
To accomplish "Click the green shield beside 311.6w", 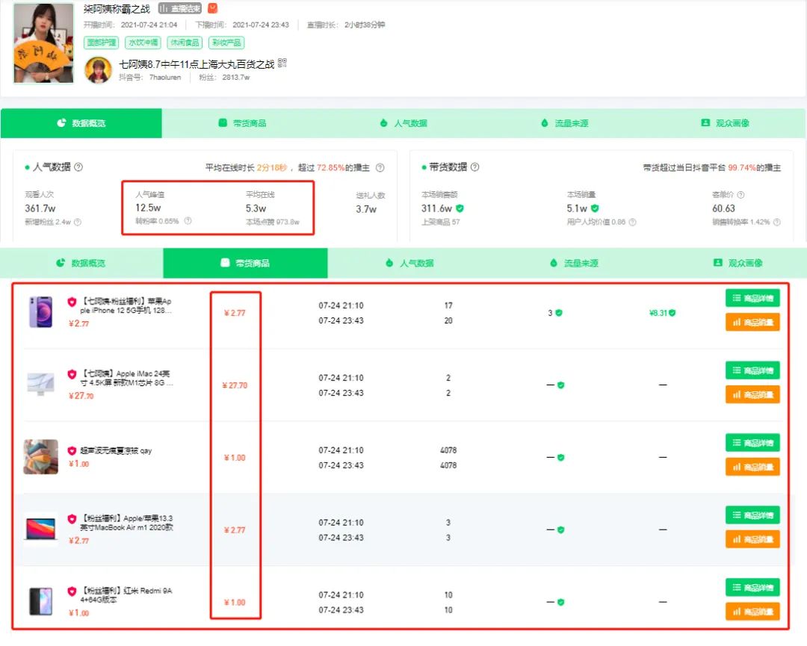I will coord(460,208).
